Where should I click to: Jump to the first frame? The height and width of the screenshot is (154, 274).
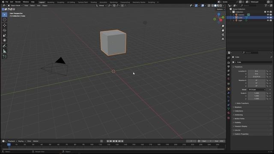pyautogui.click(x=108, y=141)
